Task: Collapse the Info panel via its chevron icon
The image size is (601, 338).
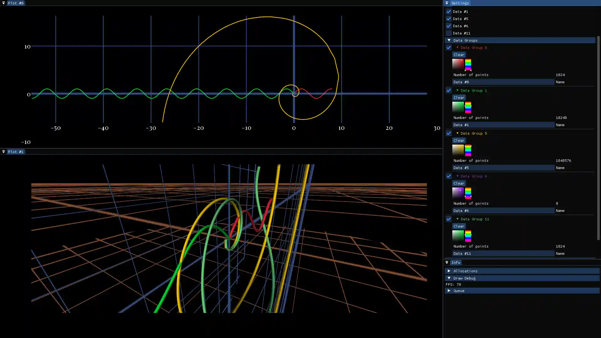Action: coord(447,262)
